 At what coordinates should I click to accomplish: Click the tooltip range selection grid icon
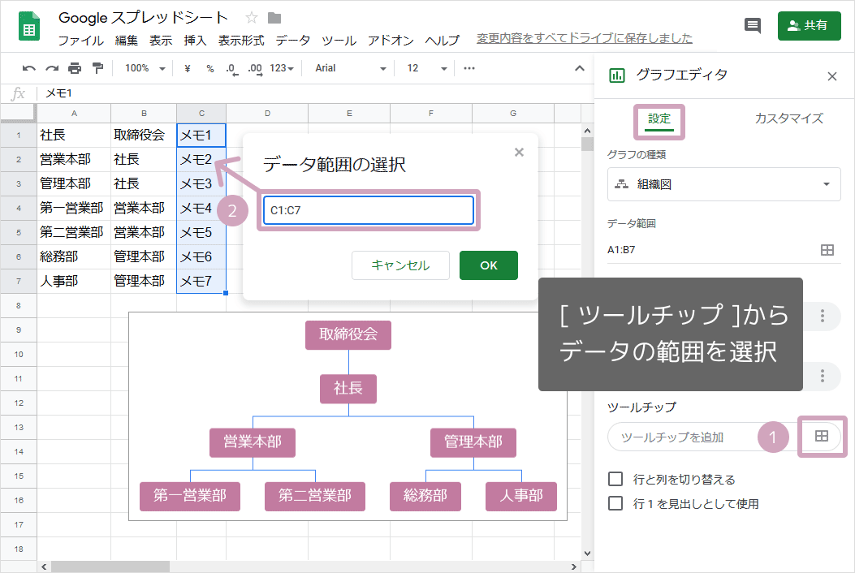coord(822,437)
